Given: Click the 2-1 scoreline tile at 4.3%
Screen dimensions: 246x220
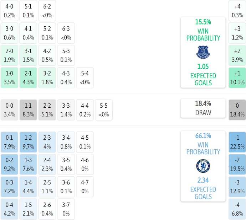Looking at the screenshot, I should click(28, 78).
